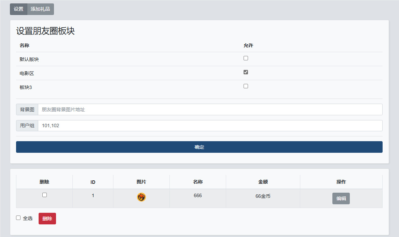Tick the 板块3 allow checkbox

coord(246,86)
